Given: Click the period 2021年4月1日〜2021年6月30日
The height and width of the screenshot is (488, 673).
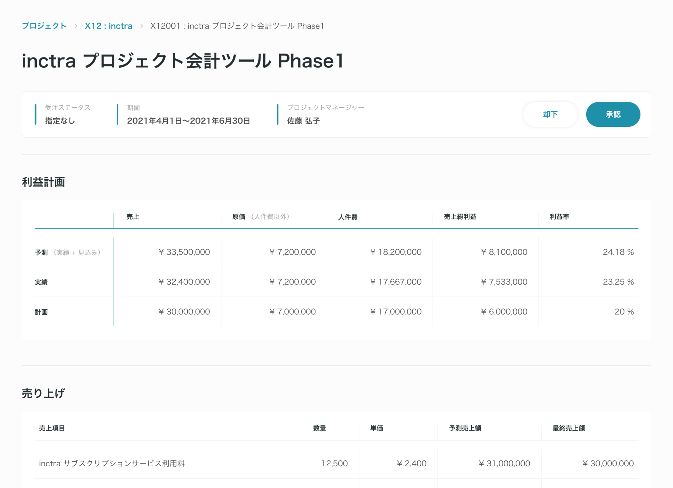Looking at the screenshot, I should click(189, 121).
